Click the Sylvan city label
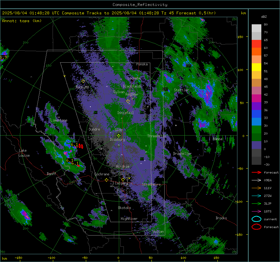The image size is (280, 262). tap(119, 92)
